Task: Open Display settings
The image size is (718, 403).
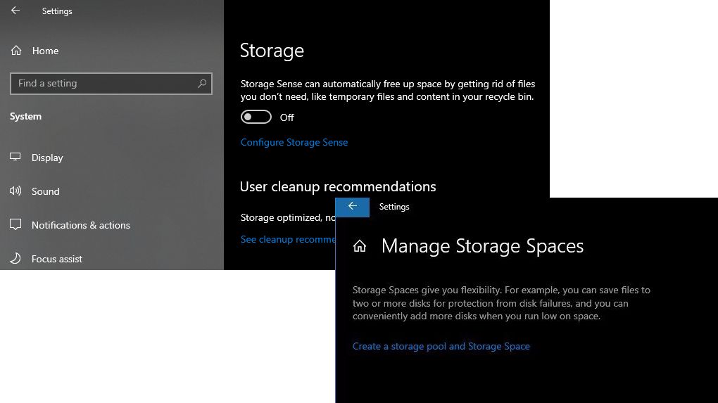Action: point(37,158)
